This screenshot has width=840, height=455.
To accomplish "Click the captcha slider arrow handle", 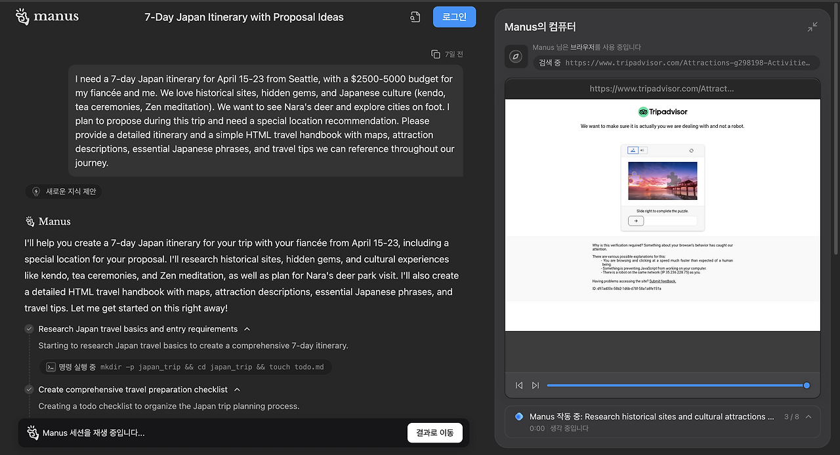I will tap(636, 221).
